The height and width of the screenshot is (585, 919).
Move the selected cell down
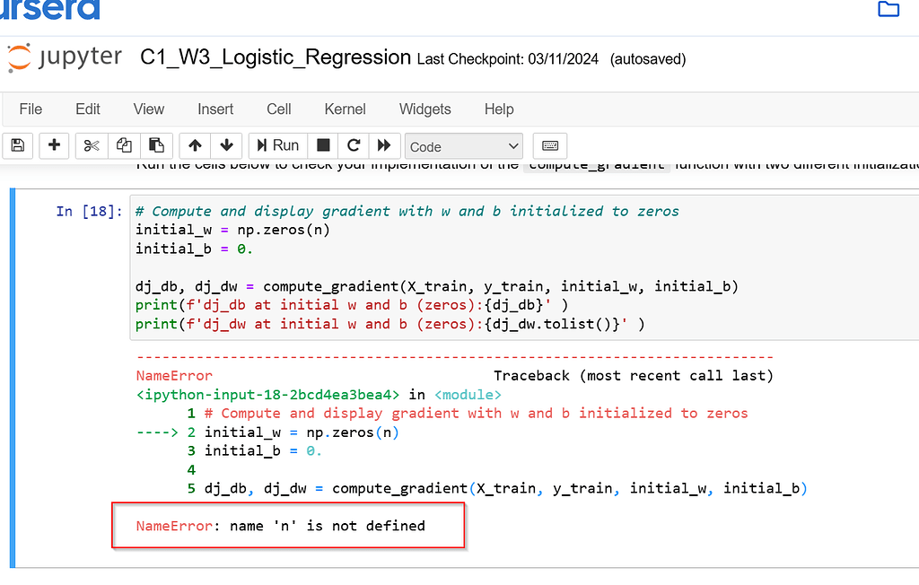coord(226,145)
